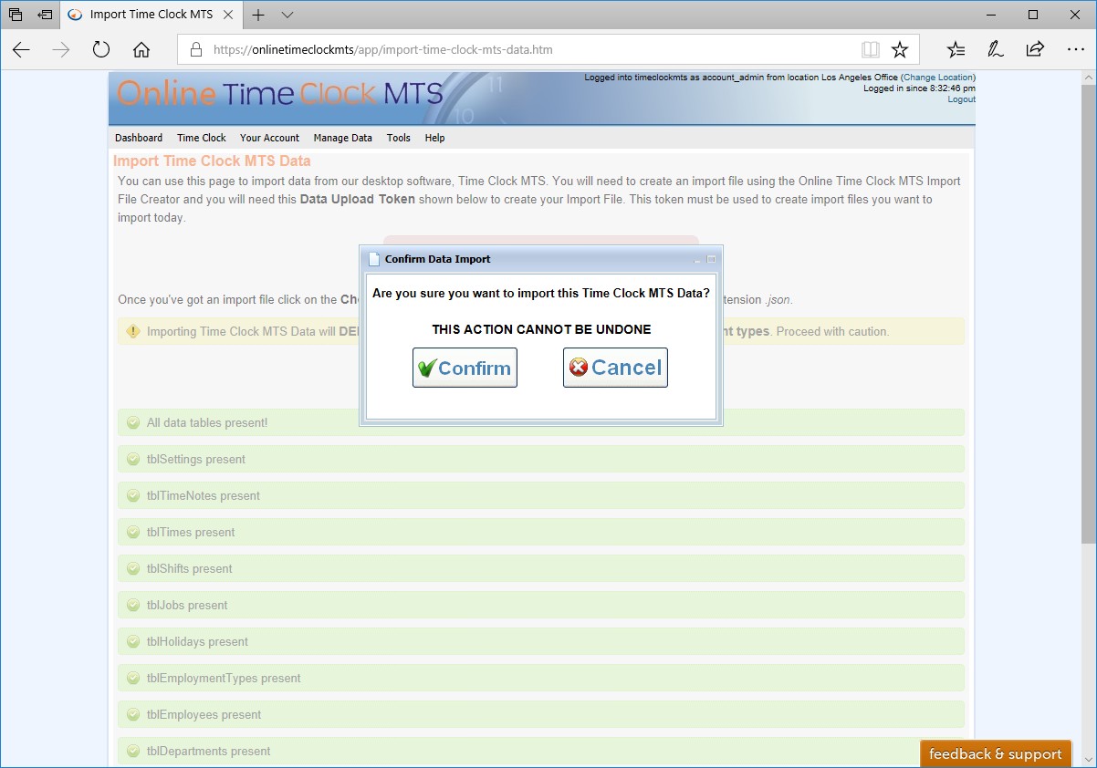Open the Your Account menu
Image resolution: width=1097 pixels, height=768 pixels.
click(x=269, y=138)
